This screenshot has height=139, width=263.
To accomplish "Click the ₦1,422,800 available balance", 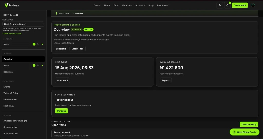I will pyautogui.click(x=171, y=68).
